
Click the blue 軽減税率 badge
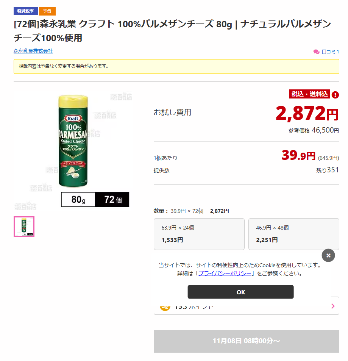[25, 11]
